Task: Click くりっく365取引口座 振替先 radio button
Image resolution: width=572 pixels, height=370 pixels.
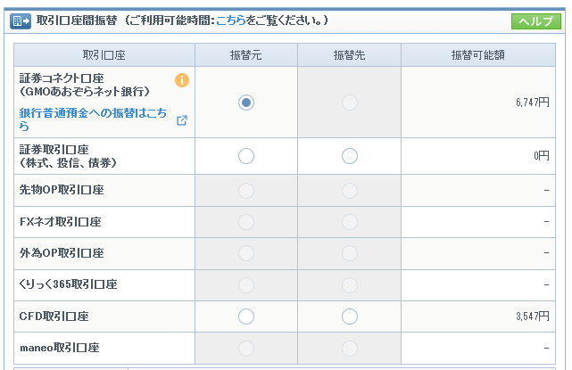Action: (x=350, y=285)
